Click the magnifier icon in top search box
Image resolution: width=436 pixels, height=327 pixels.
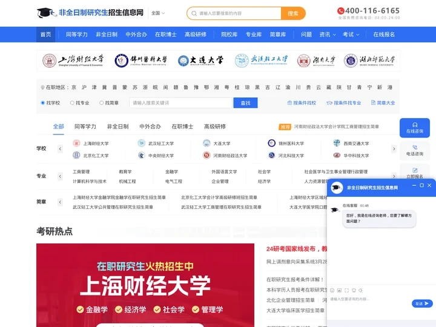[x=194, y=13]
